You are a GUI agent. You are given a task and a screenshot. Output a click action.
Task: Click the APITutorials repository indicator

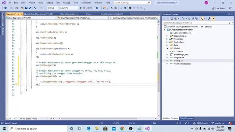pyautogui.click(x=200, y=123)
